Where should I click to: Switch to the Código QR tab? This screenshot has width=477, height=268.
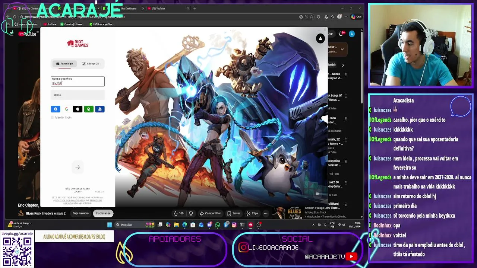tap(91, 64)
